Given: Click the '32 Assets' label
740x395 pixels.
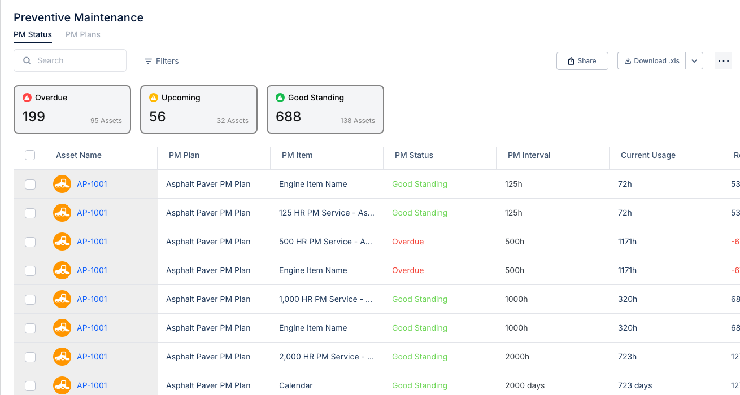Looking at the screenshot, I should pyautogui.click(x=233, y=121).
